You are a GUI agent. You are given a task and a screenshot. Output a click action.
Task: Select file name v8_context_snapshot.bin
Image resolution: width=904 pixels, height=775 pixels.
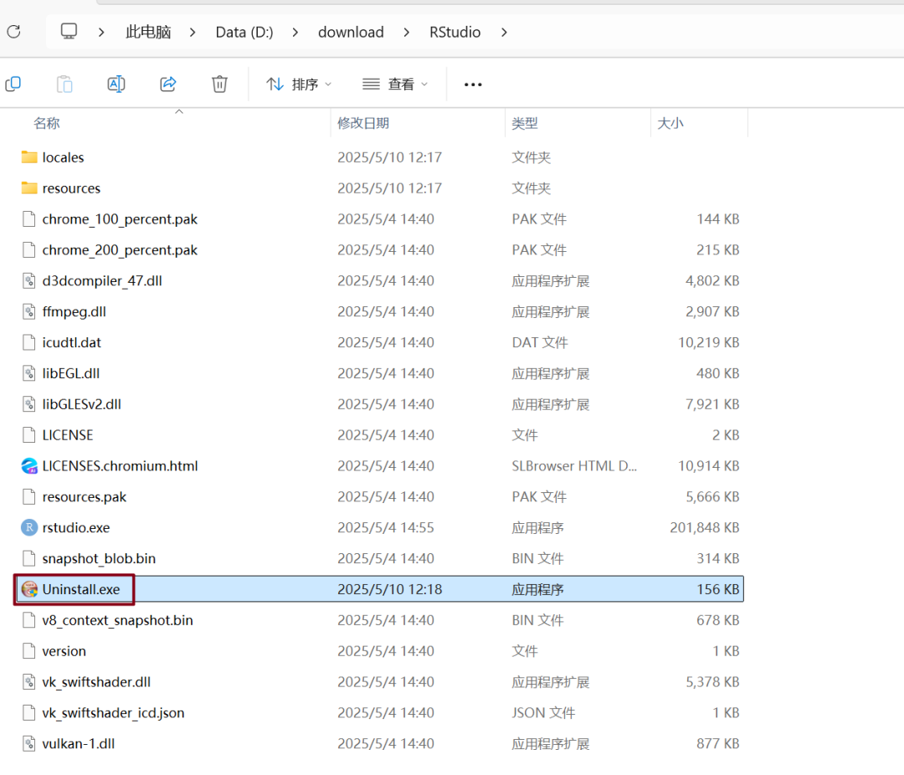[x=118, y=620]
